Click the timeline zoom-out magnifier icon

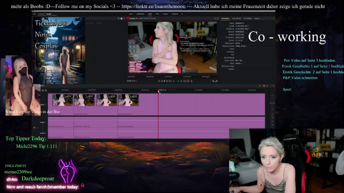(x=43, y=90)
